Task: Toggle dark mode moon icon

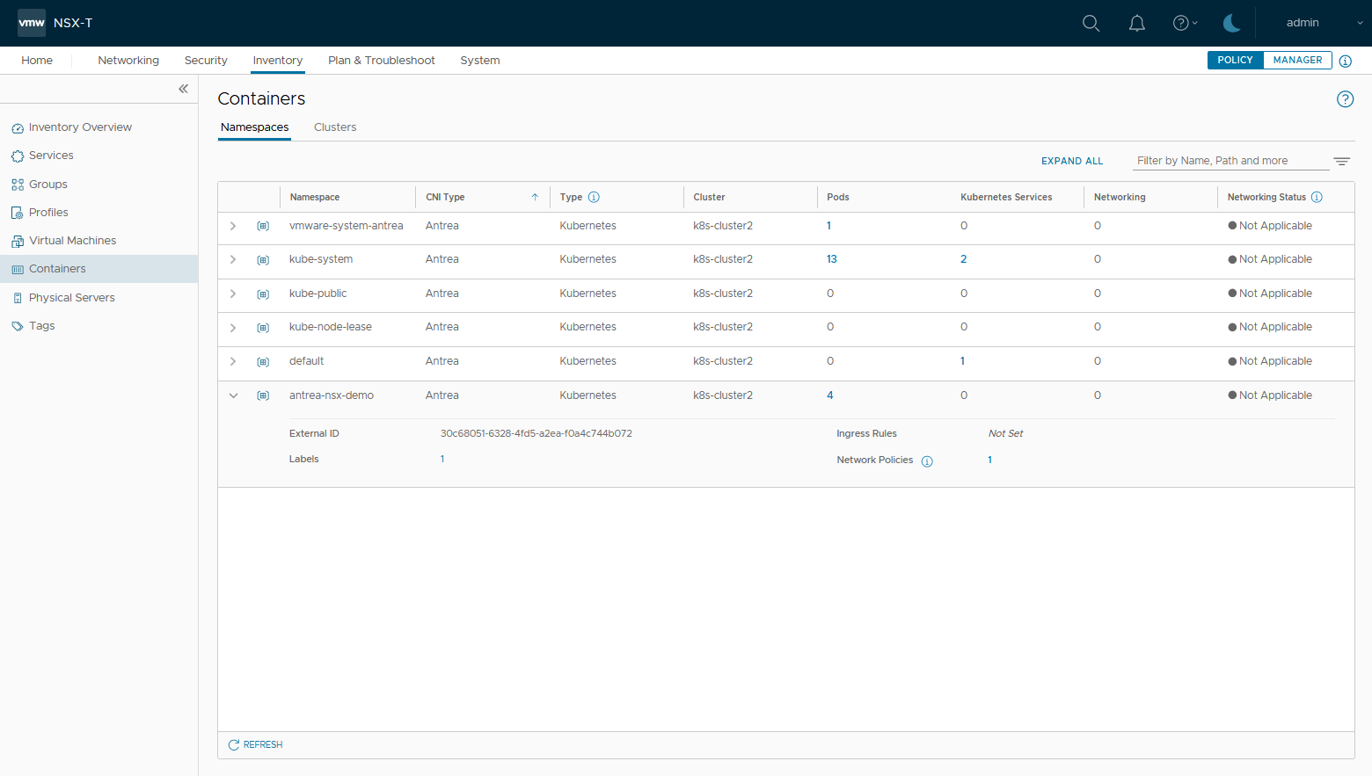Action: point(1231,23)
